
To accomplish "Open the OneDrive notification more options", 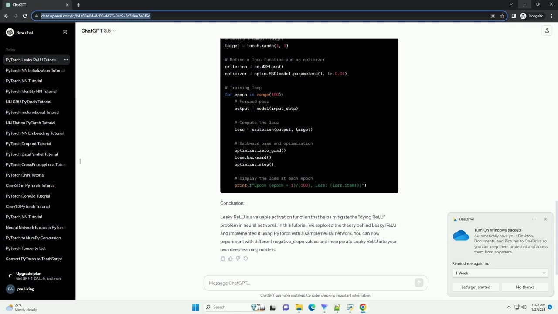I will pos(534,219).
